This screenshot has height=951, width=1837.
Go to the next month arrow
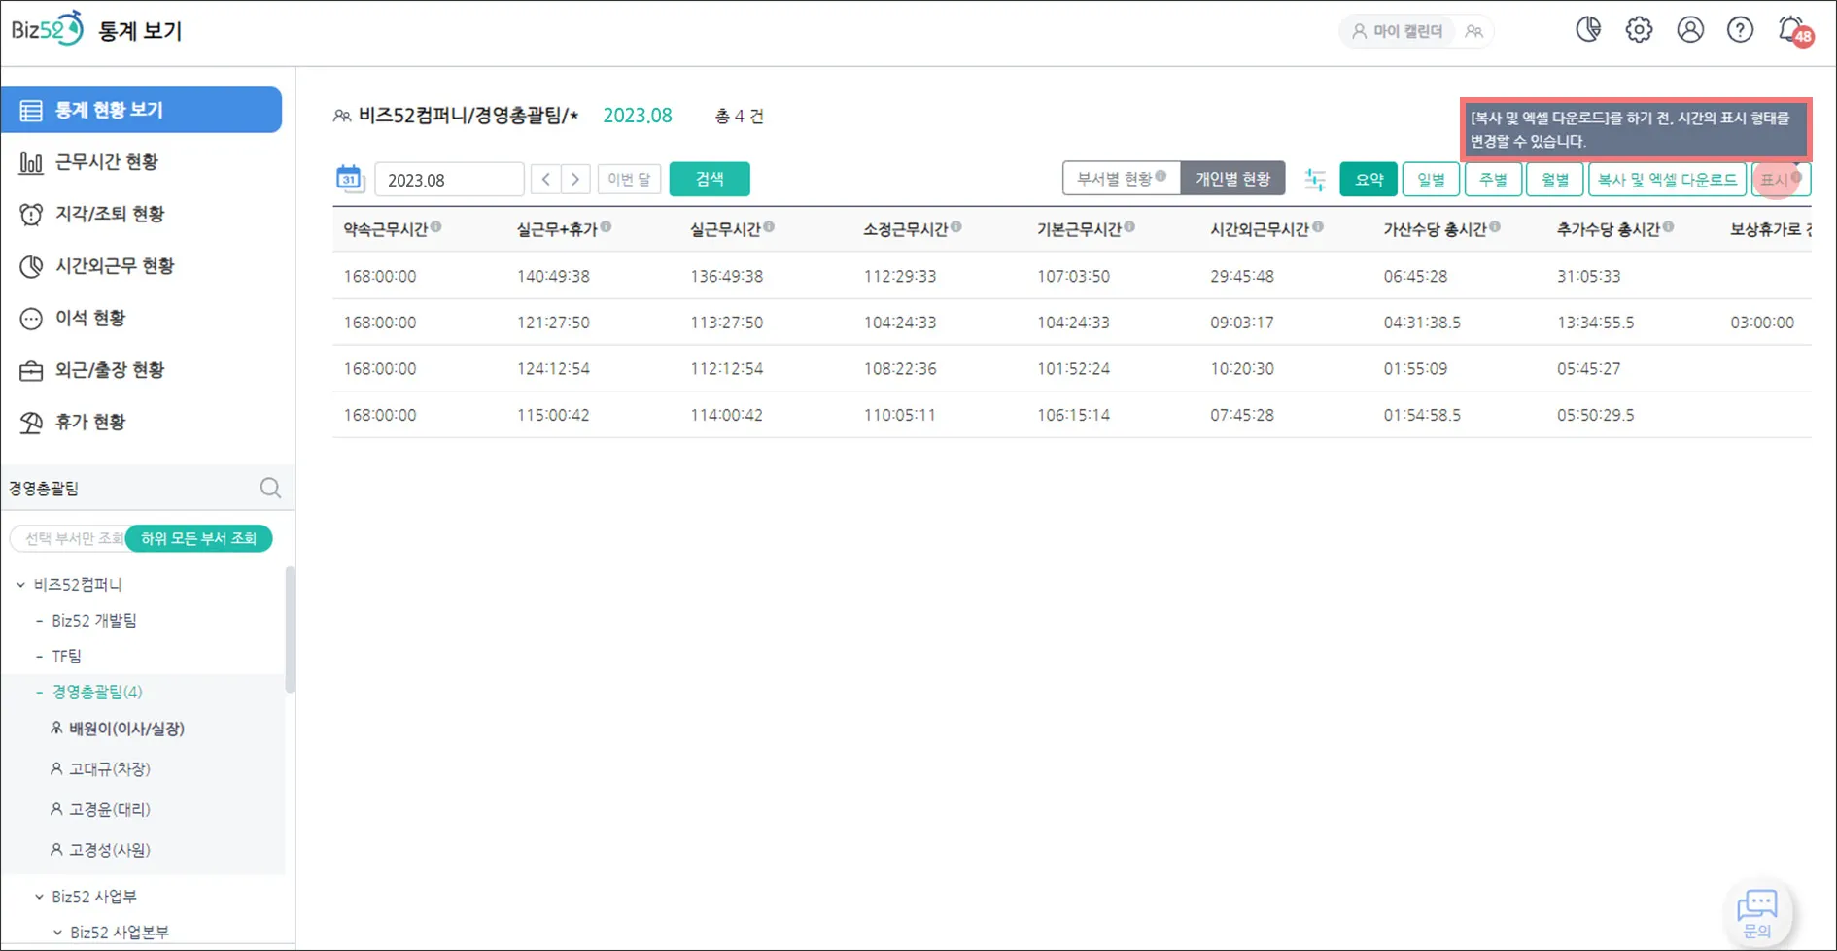pos(575,179)
